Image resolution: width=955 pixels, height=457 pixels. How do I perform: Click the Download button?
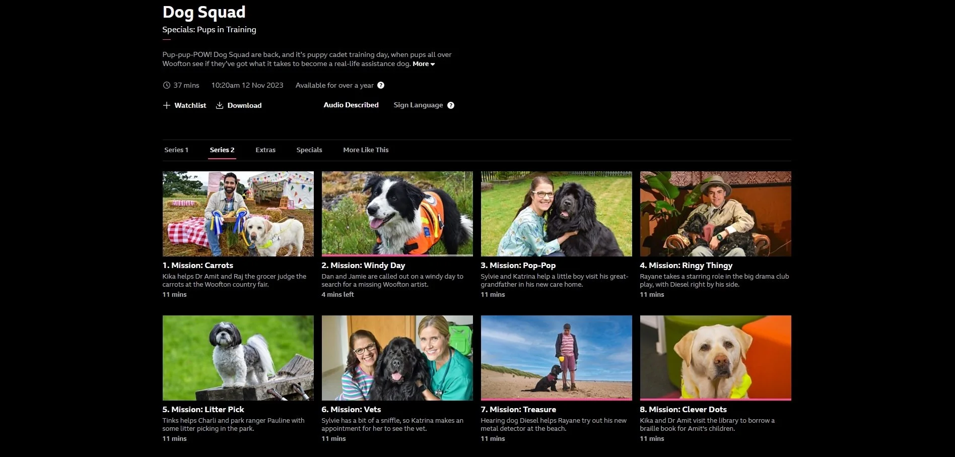(x=239, y=105)
